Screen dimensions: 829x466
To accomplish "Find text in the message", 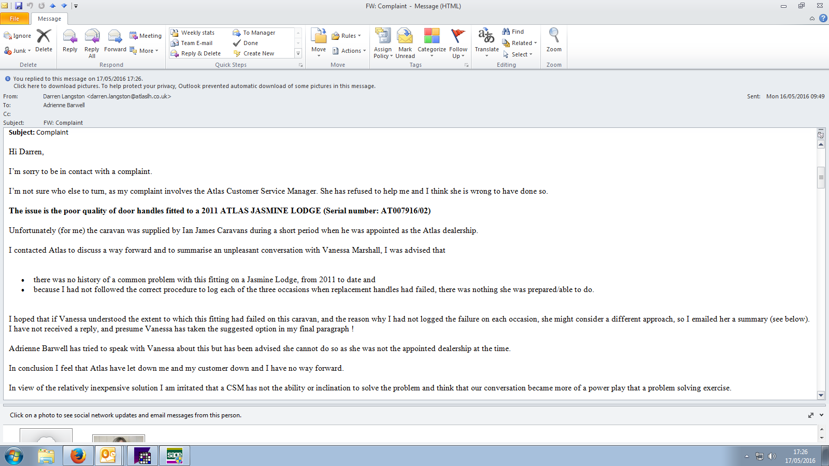I will (x=513, y=32).
